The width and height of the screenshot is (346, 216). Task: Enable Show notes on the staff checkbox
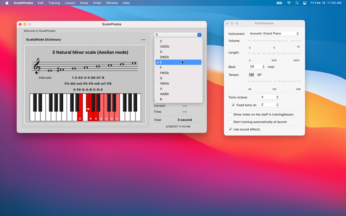pos(231,115)
